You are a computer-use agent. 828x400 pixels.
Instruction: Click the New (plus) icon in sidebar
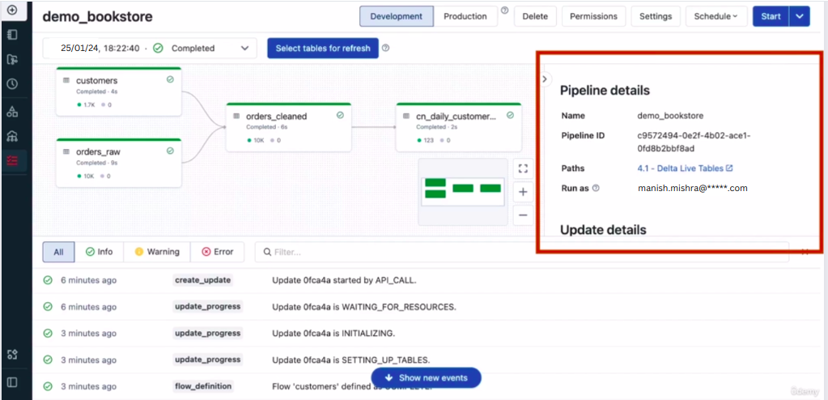(x=11, y=11)
